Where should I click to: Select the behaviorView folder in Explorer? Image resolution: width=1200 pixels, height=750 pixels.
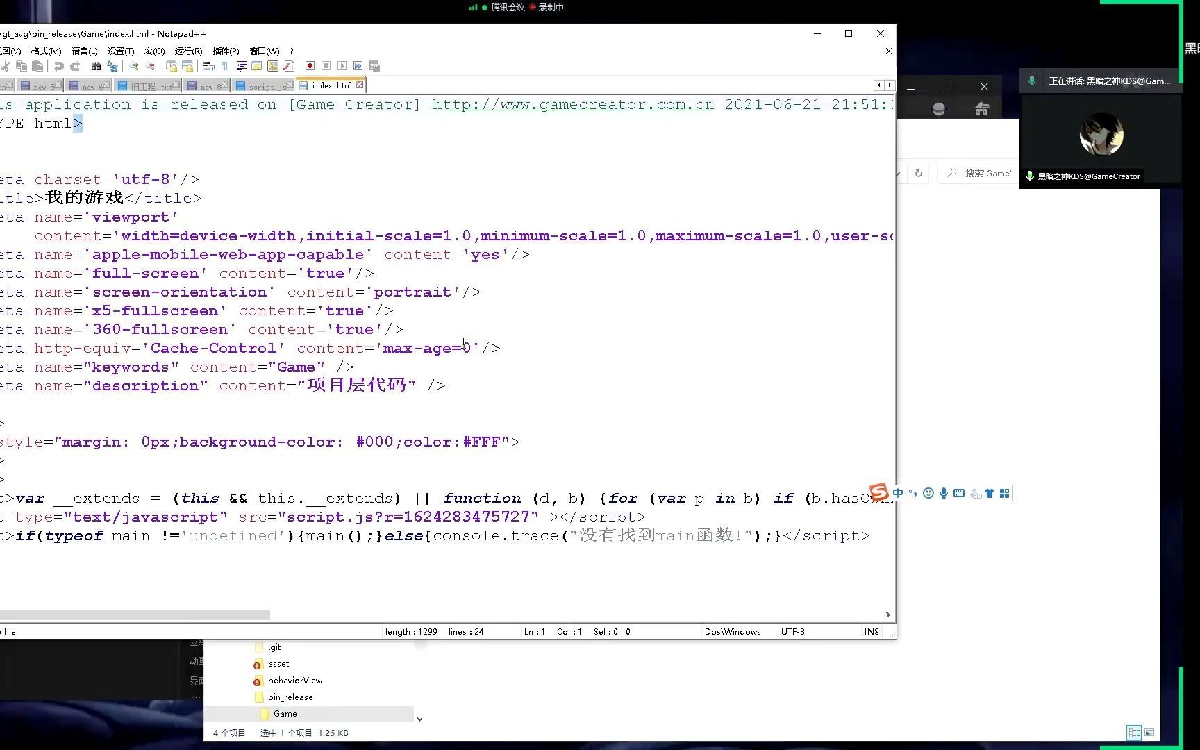click(295, 681)
